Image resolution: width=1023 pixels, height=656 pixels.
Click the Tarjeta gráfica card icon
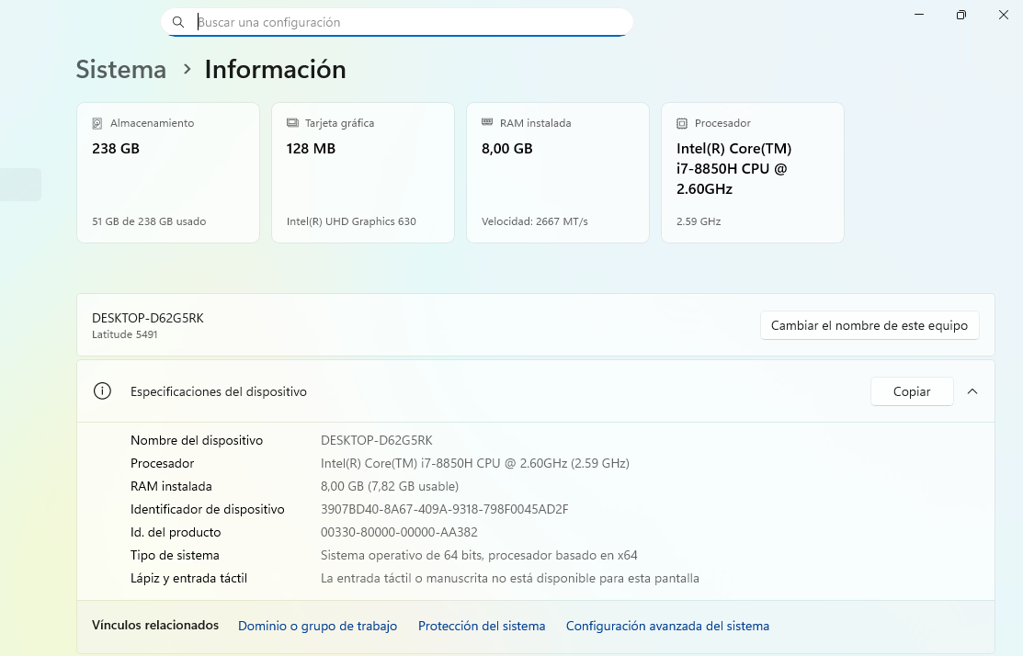coord(291,122)
